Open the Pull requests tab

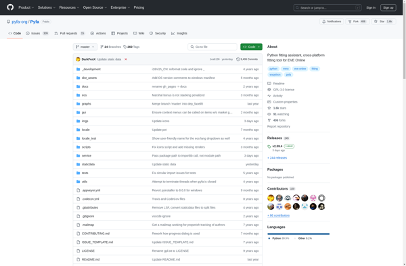click(70, 33)
